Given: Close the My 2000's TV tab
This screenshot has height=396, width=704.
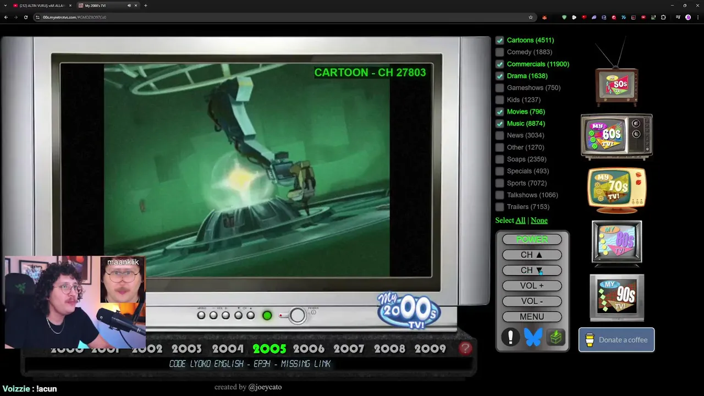Looking at the screenshot, I should pos(137,5).
